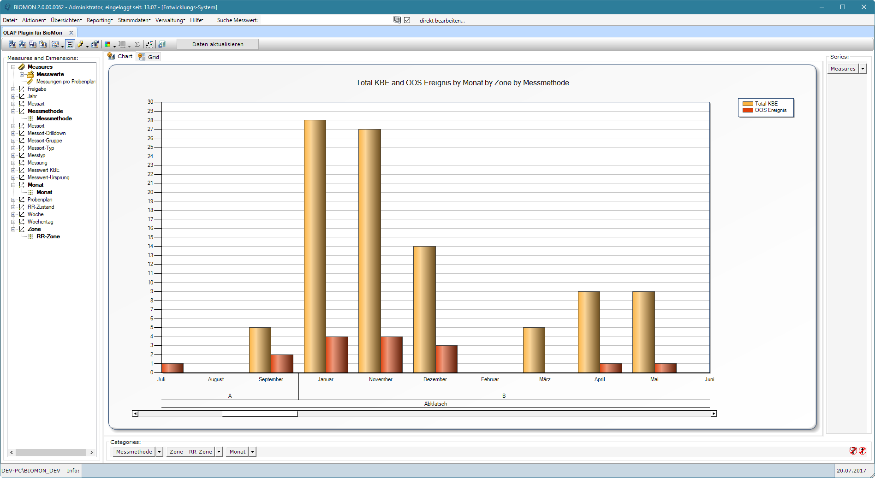Image resolution: width=875 pixels, height=478 pixels.
Task: Click the Messmethode category button
Action: (x=134, y=452)
